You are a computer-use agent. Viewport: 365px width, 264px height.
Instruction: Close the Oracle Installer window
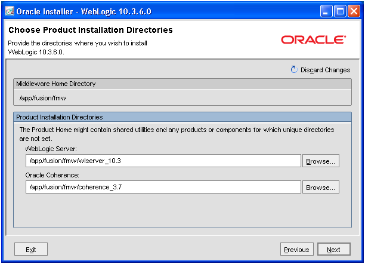354,11
